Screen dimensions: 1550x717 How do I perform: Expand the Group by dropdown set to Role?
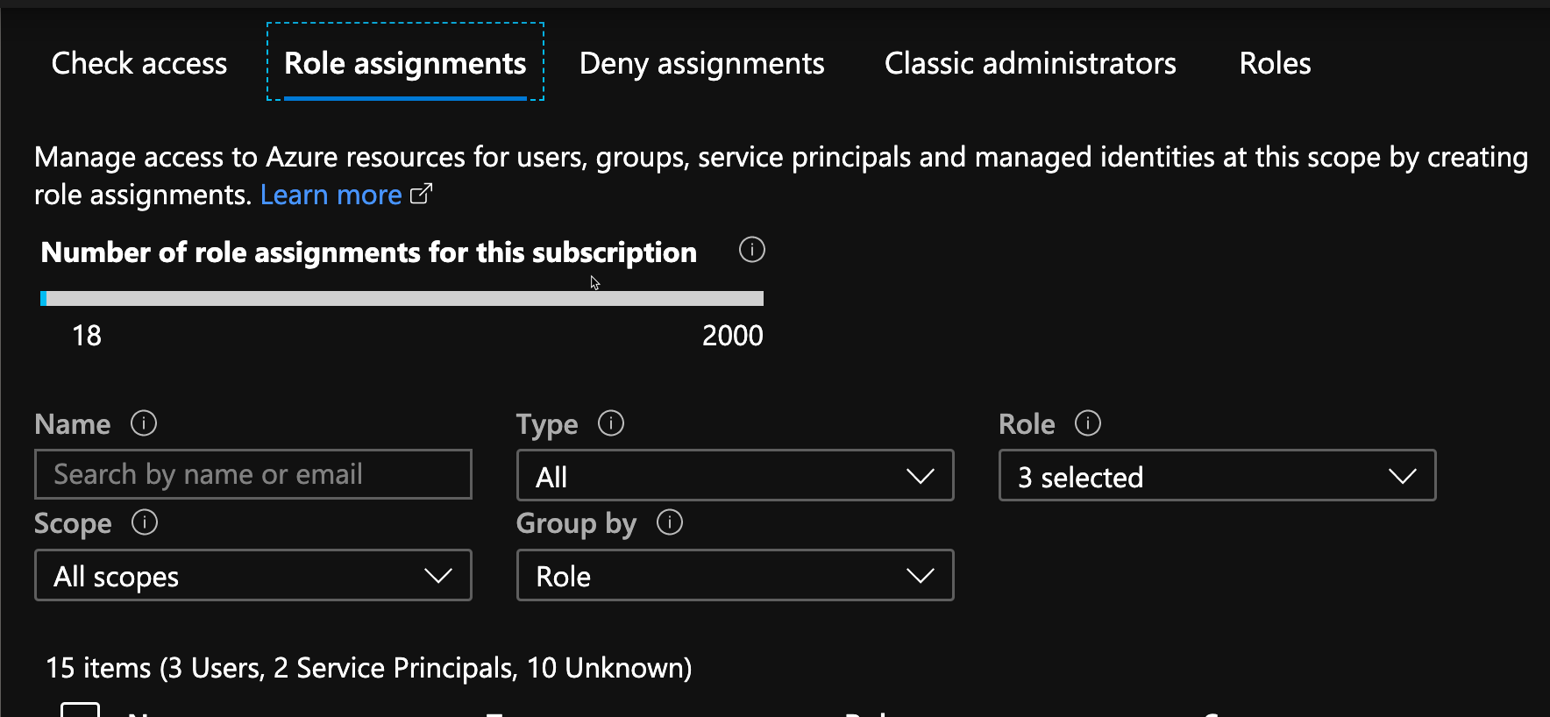[735, 576]
